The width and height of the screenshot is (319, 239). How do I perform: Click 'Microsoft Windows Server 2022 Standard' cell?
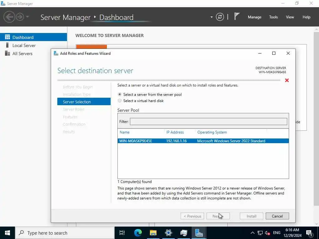click(231, 141)
